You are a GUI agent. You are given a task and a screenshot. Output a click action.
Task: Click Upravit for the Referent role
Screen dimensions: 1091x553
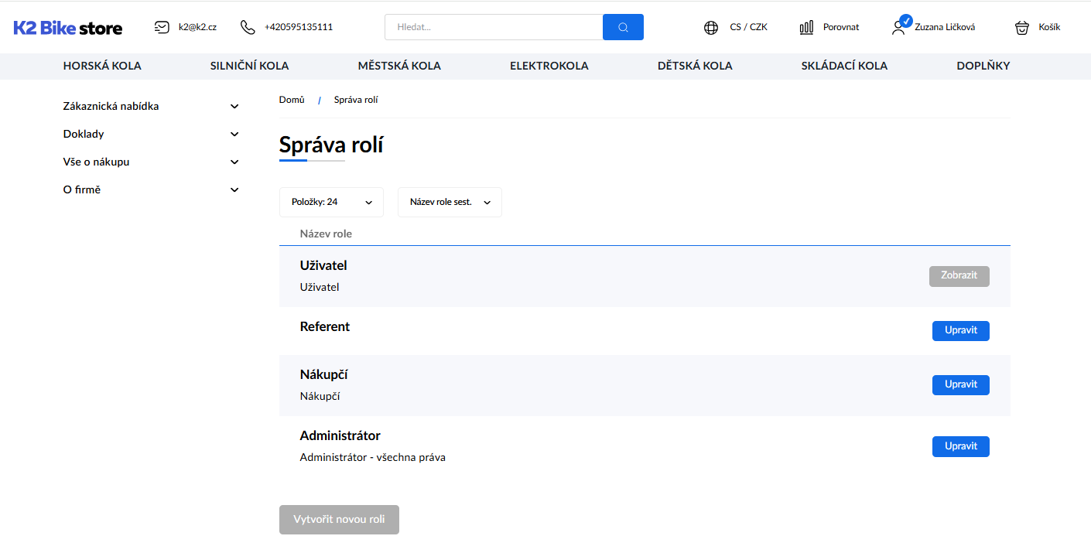(x=960, y=330)
